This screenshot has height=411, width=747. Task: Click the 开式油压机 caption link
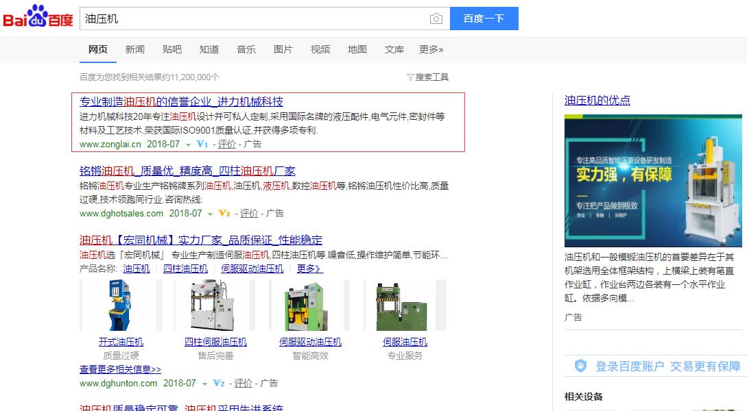(121, 342)
